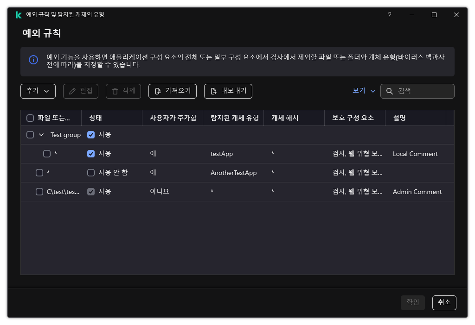The width and height of the screenshot is (475, 325).
Task: Enable the AnotherTestApp rule status checkbox
Action: (x=91, y=172)
